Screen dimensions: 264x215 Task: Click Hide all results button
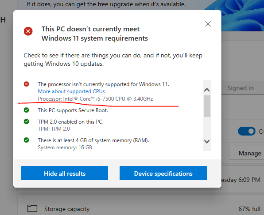pos(65,173)
